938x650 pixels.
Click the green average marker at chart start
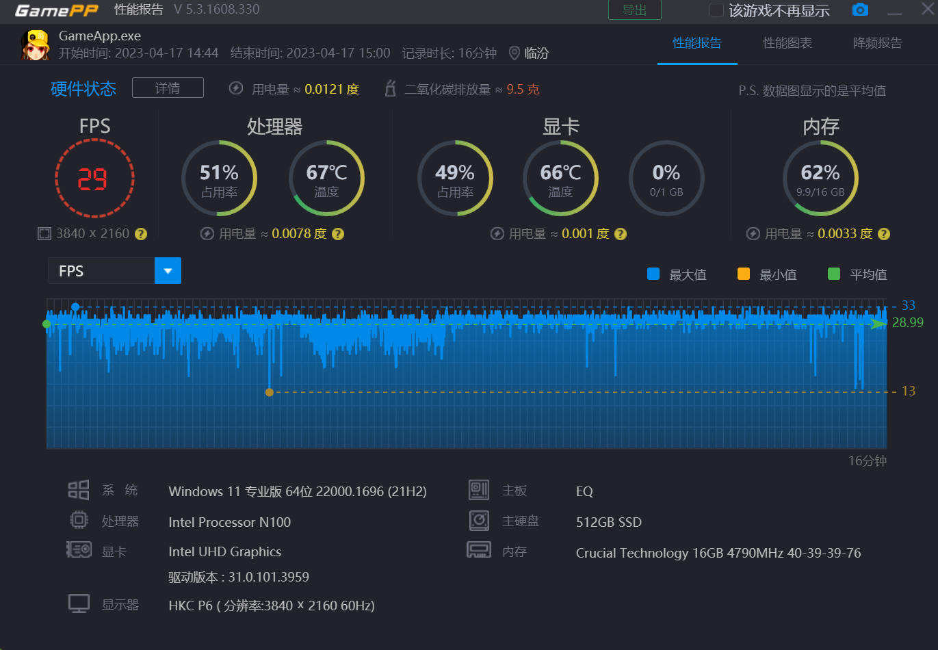[x=47, y=324]
